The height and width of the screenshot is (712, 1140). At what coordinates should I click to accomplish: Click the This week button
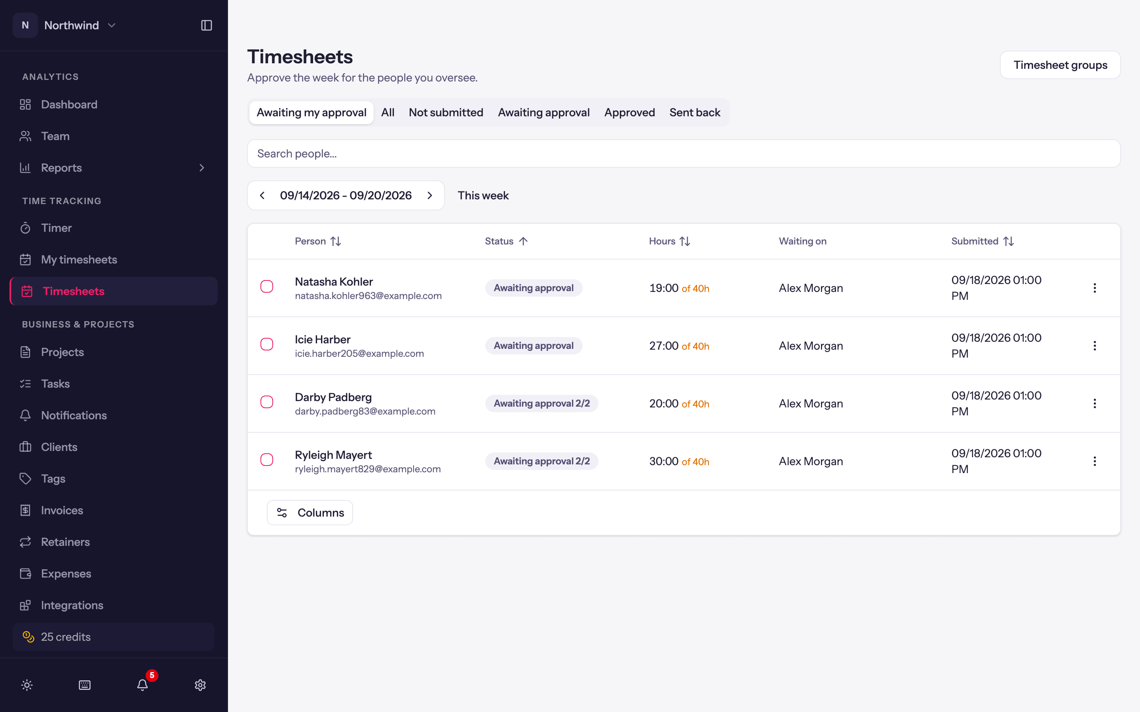click(x=483, y=195)
